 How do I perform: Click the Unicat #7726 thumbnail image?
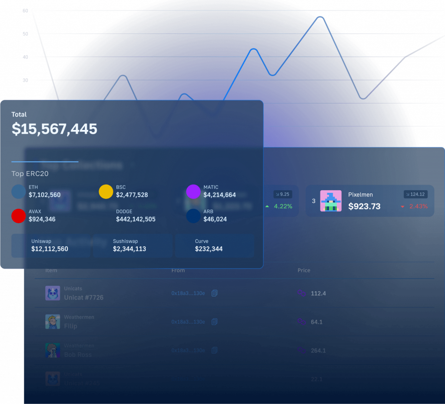pos(53,293)
